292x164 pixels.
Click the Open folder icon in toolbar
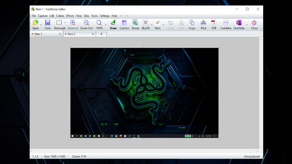tap(35, 23)
